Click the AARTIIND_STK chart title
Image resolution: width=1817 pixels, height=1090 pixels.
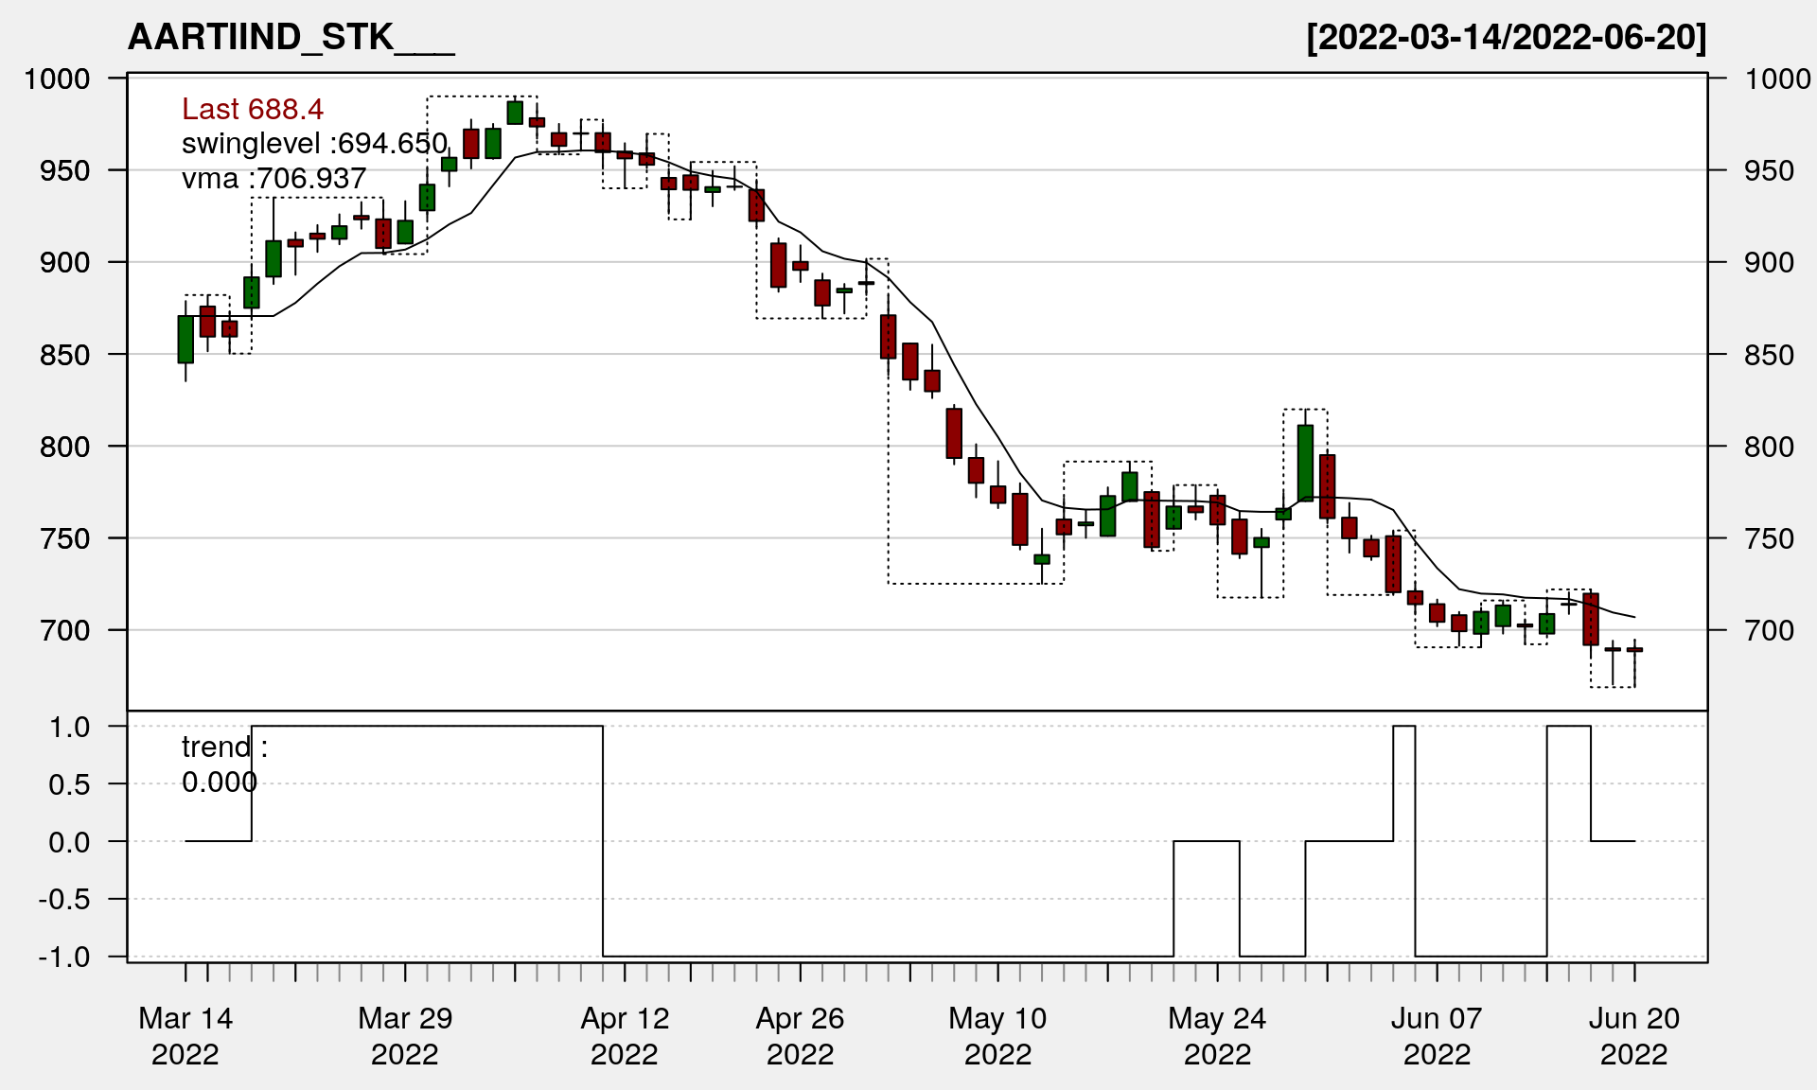click(291, 38)
